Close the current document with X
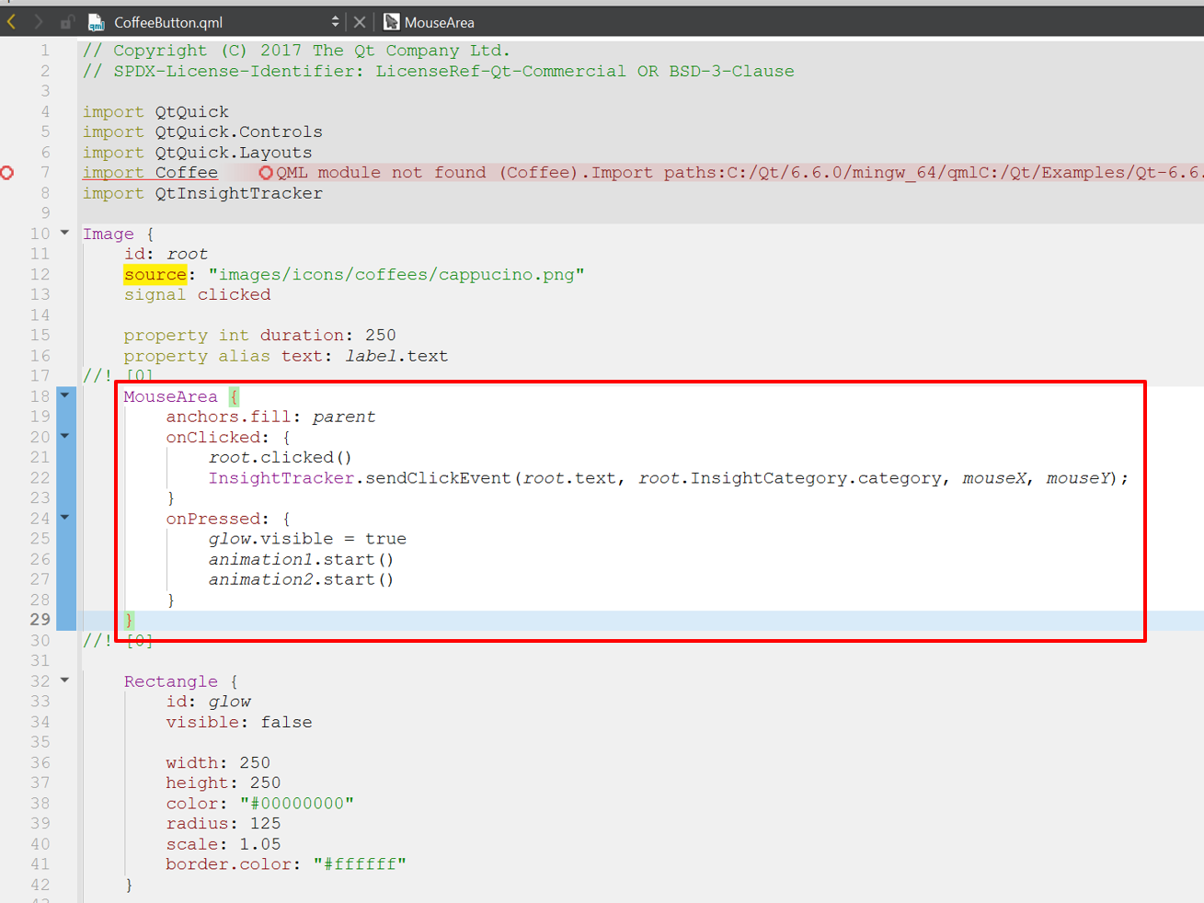Screen dimensions: 1204x903 [x=360, y=22]
